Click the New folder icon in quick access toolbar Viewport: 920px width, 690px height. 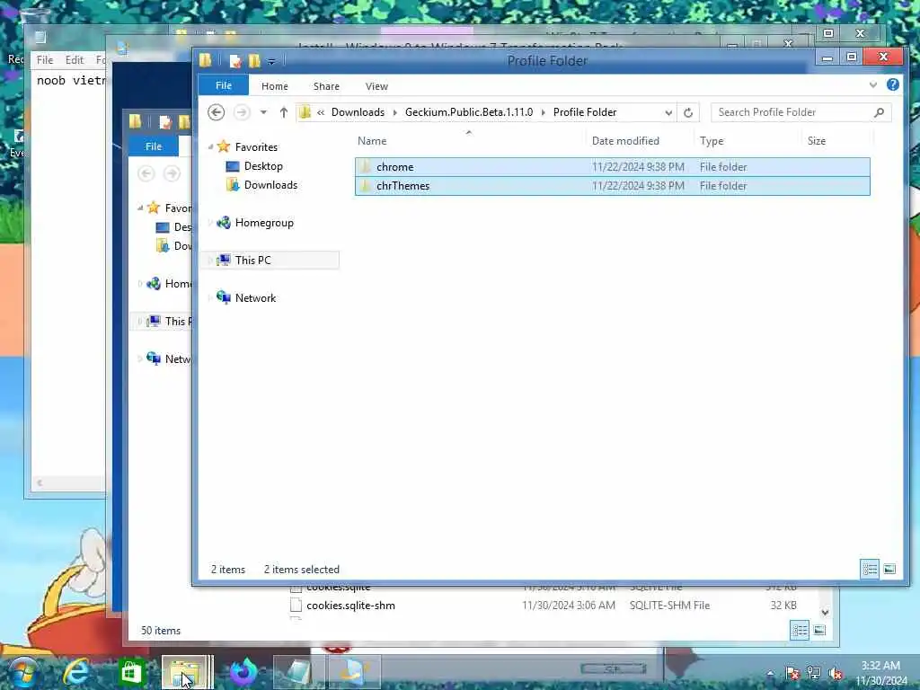click(x=254, y=60)
